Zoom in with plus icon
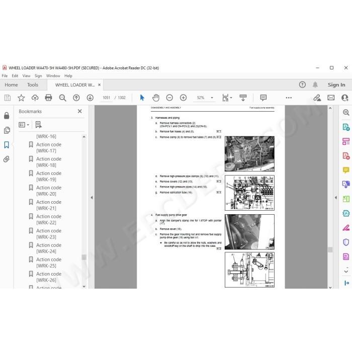Image resolution: width=352 pixels, height=352 pixels. [183, 98]
